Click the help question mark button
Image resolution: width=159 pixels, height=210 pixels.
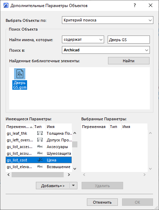(x=135, y=5)
